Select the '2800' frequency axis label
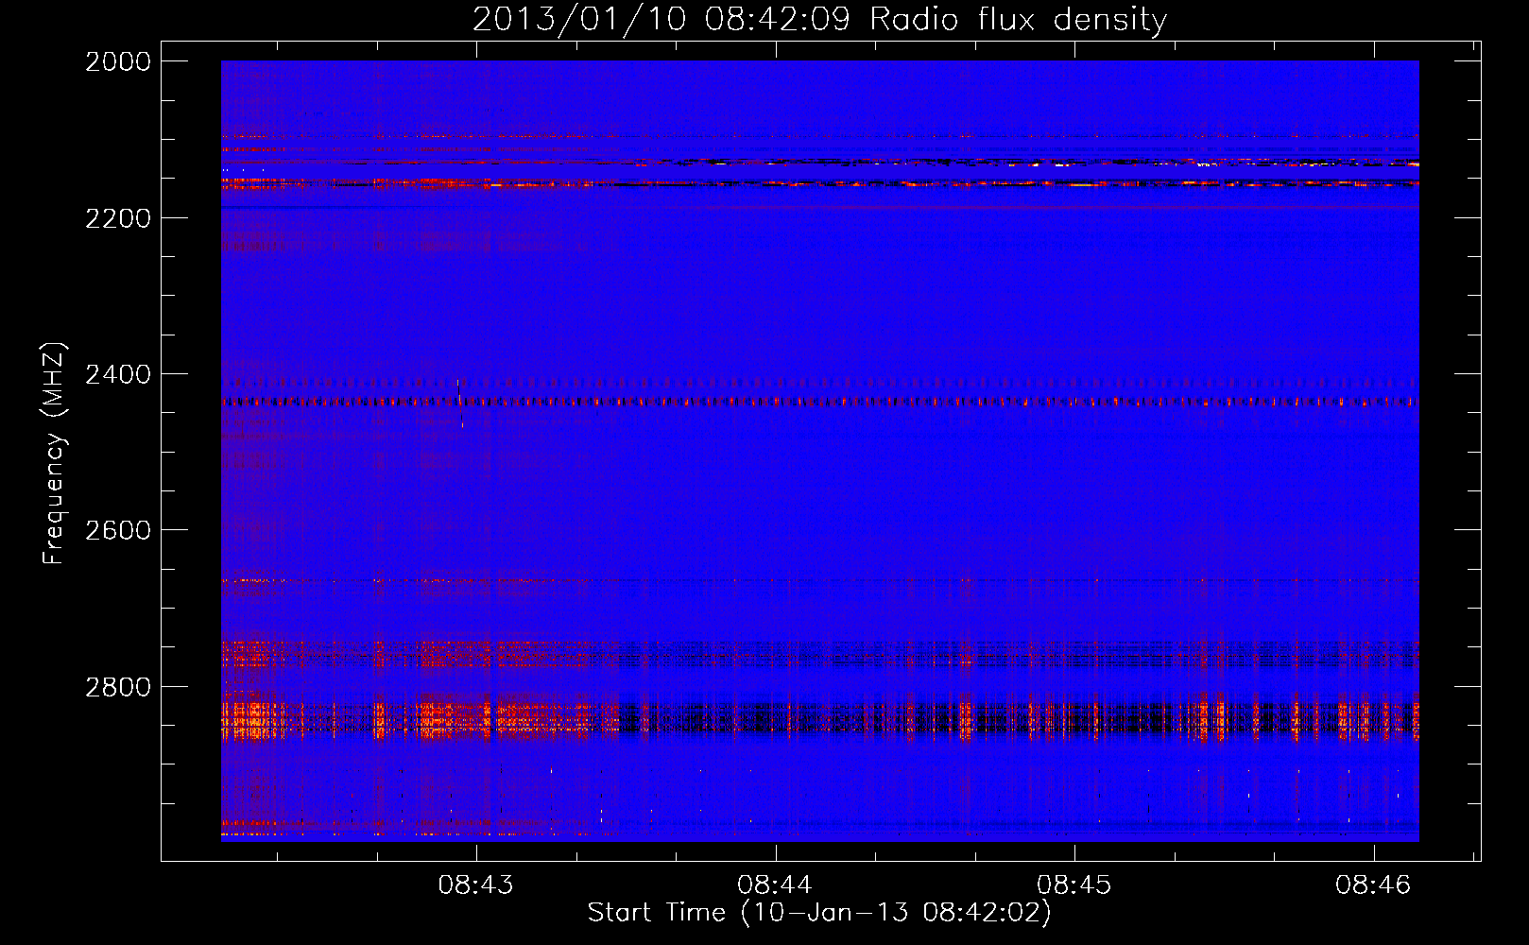The width and height of the screenshot is (1529, 945). pyautogui.click(x=118, y=687)
